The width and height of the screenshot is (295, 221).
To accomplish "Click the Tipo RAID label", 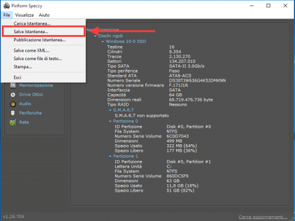I will 118,104.
